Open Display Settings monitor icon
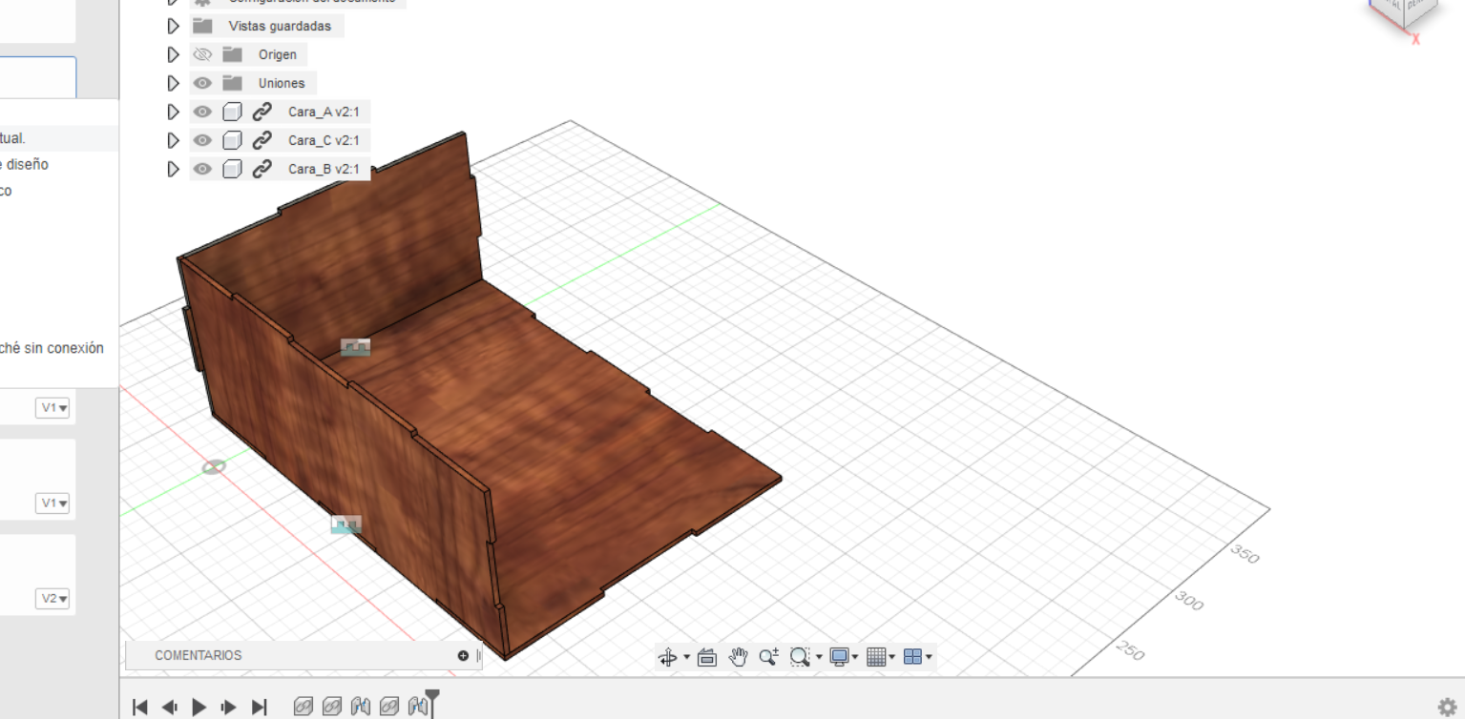The image size is (1465, 719). coord(840,657)
